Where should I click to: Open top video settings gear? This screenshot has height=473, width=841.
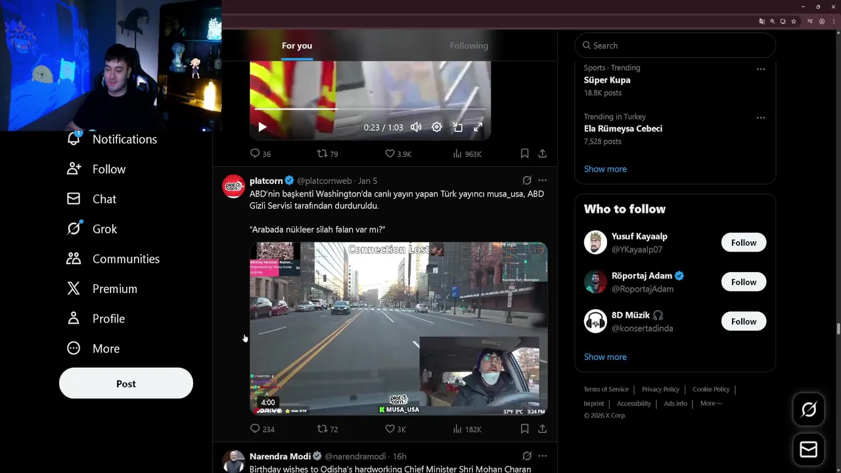coord(437,127)
